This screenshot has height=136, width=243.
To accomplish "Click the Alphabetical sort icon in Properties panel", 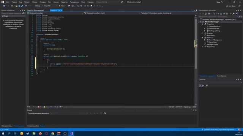I will (203, 85).
